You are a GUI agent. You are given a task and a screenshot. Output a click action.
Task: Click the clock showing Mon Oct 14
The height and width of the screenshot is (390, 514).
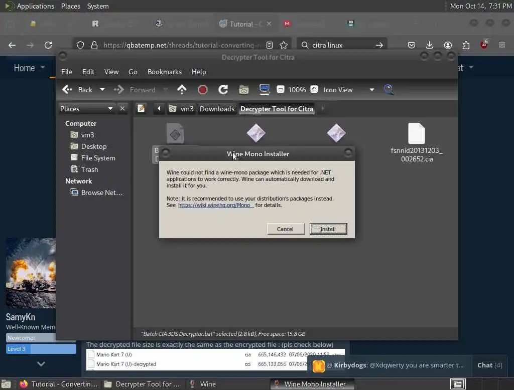pyautogui.click(x=480, y=6)
